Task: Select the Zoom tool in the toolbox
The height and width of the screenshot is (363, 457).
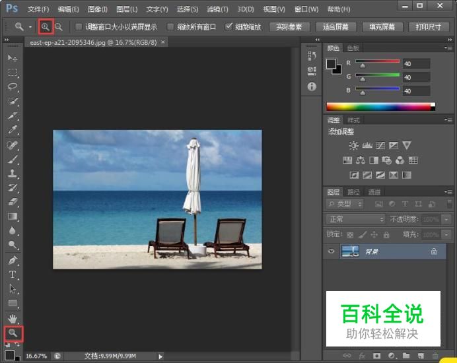Action: [13, 333]
